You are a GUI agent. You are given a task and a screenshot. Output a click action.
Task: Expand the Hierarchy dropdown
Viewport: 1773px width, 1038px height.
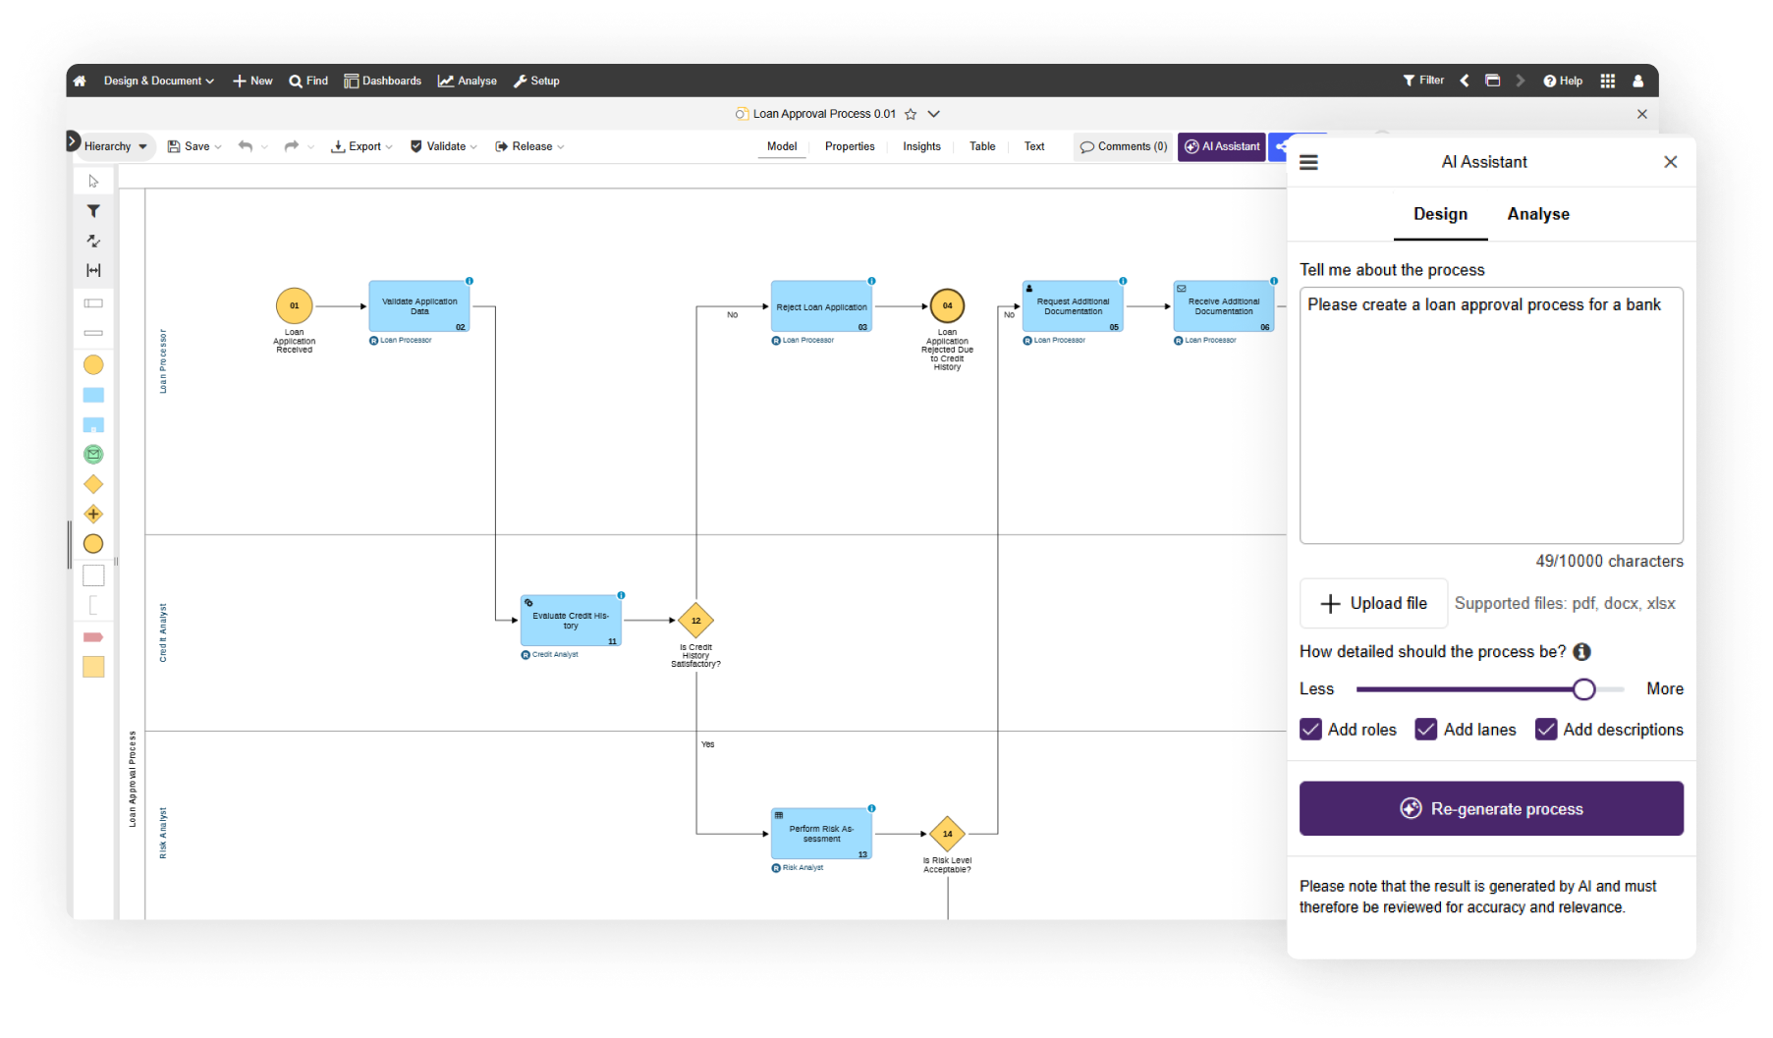115,146
